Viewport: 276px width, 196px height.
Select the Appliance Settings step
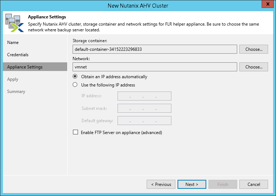25,67
